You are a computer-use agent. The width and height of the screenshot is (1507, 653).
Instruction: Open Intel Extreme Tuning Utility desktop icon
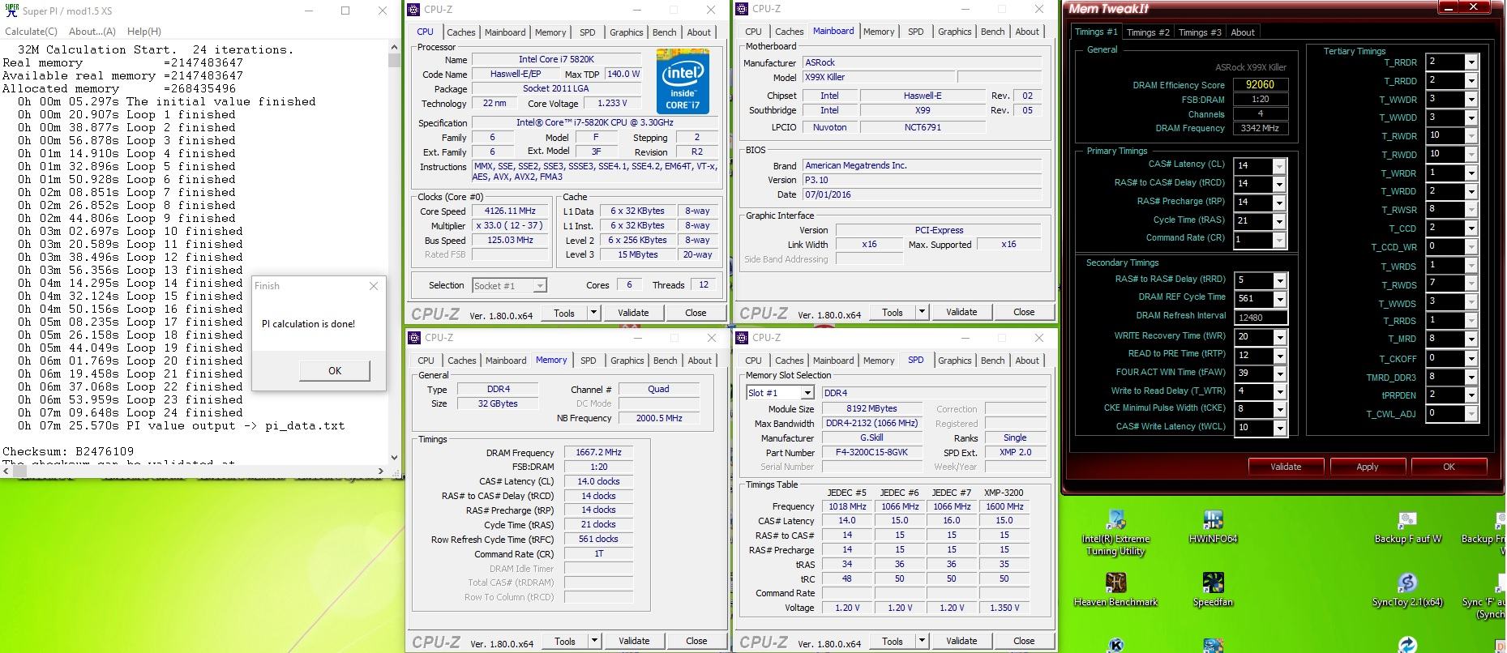click(1115, 532)
